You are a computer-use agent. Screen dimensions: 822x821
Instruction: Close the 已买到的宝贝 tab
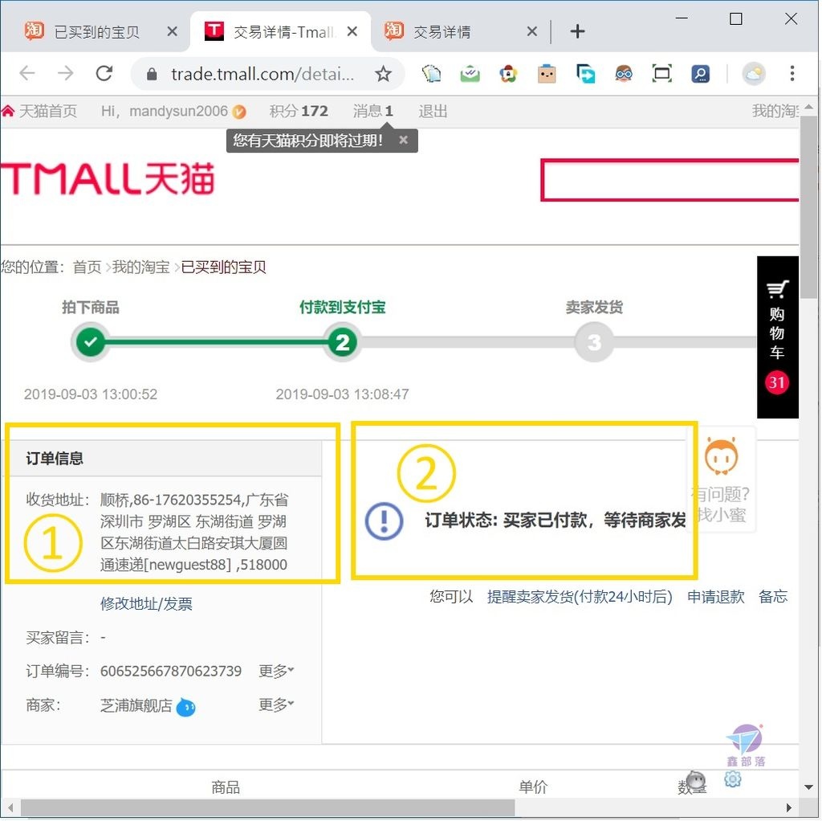pyautogui.click(x=172, y=32)
